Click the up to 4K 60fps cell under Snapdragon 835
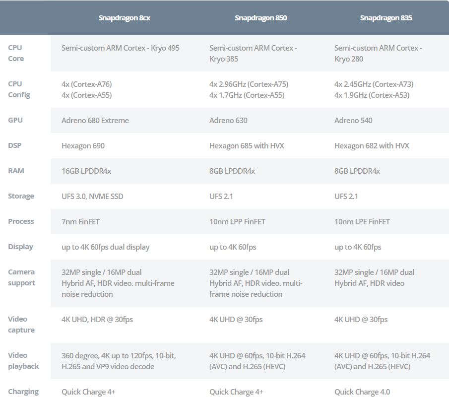 point(358,247)
